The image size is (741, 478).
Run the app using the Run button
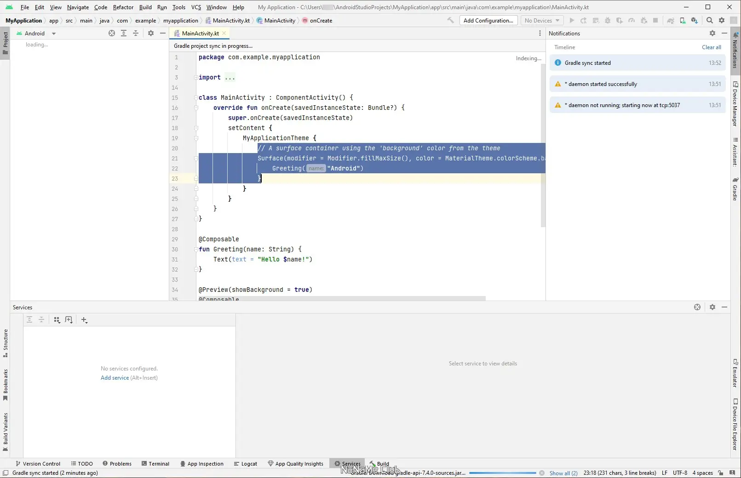click(x=572, y=21)
